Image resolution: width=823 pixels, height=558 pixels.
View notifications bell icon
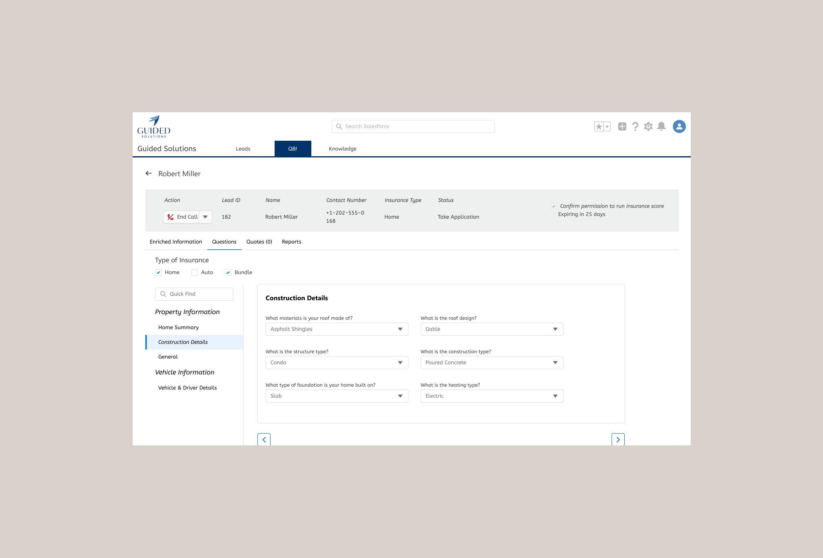661,126
